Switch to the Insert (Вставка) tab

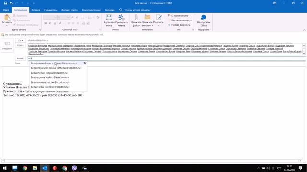click(35, 10)
